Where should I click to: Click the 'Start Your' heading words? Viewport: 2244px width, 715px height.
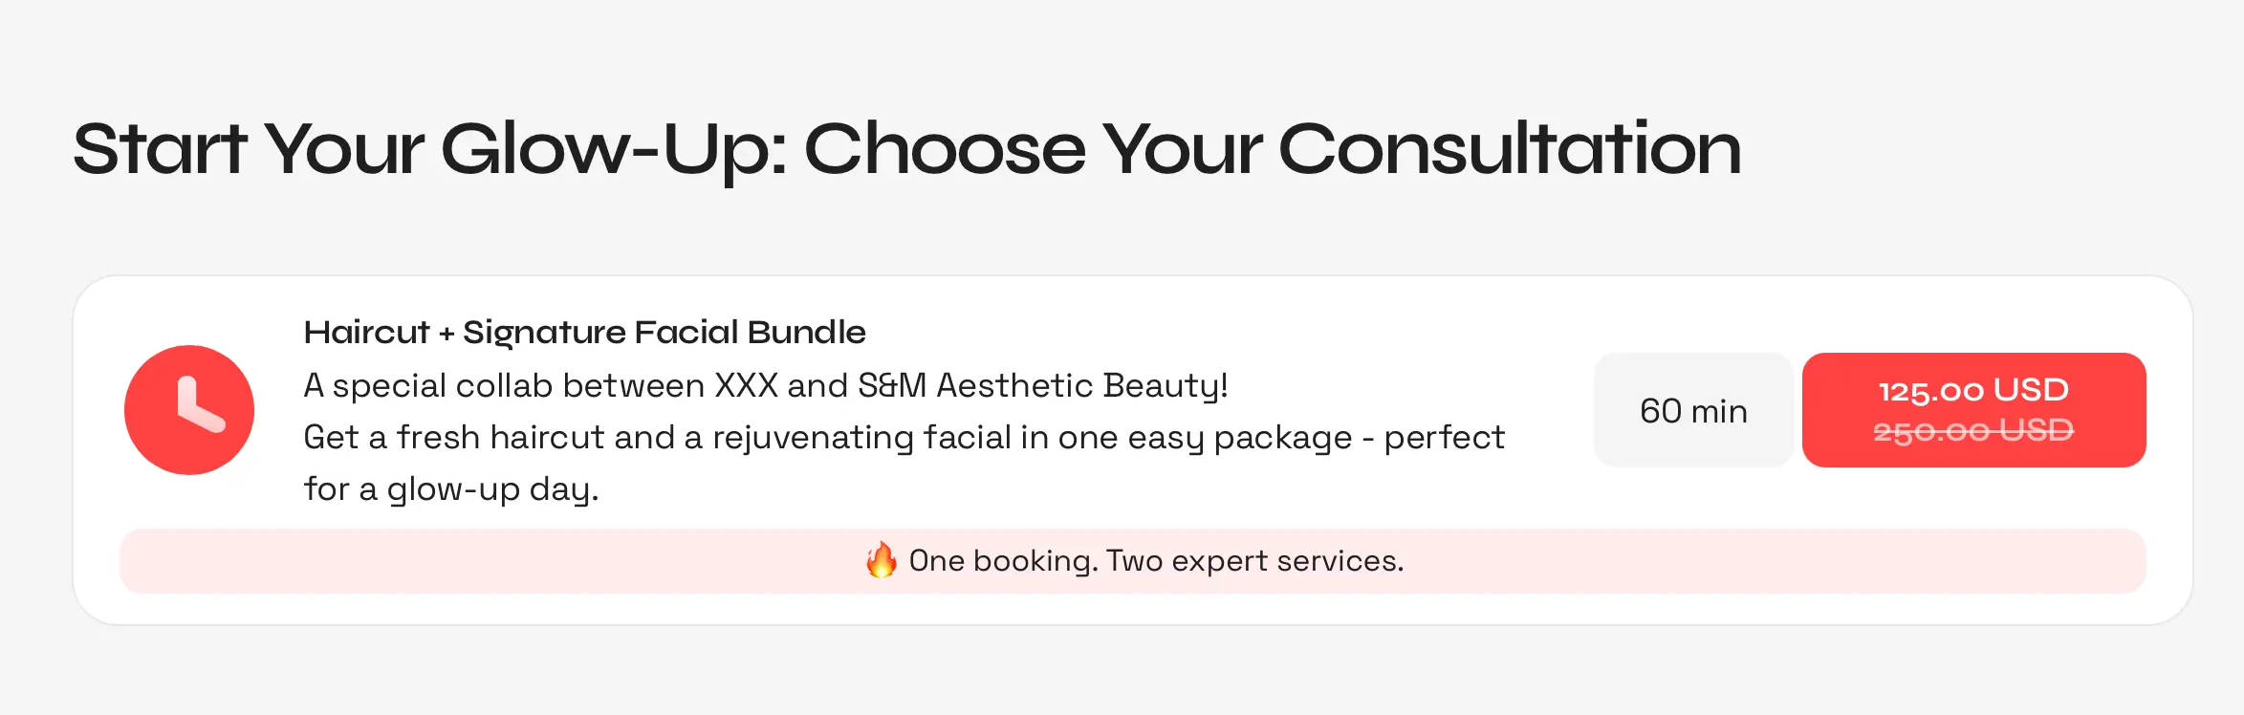(x=249, y=149)
